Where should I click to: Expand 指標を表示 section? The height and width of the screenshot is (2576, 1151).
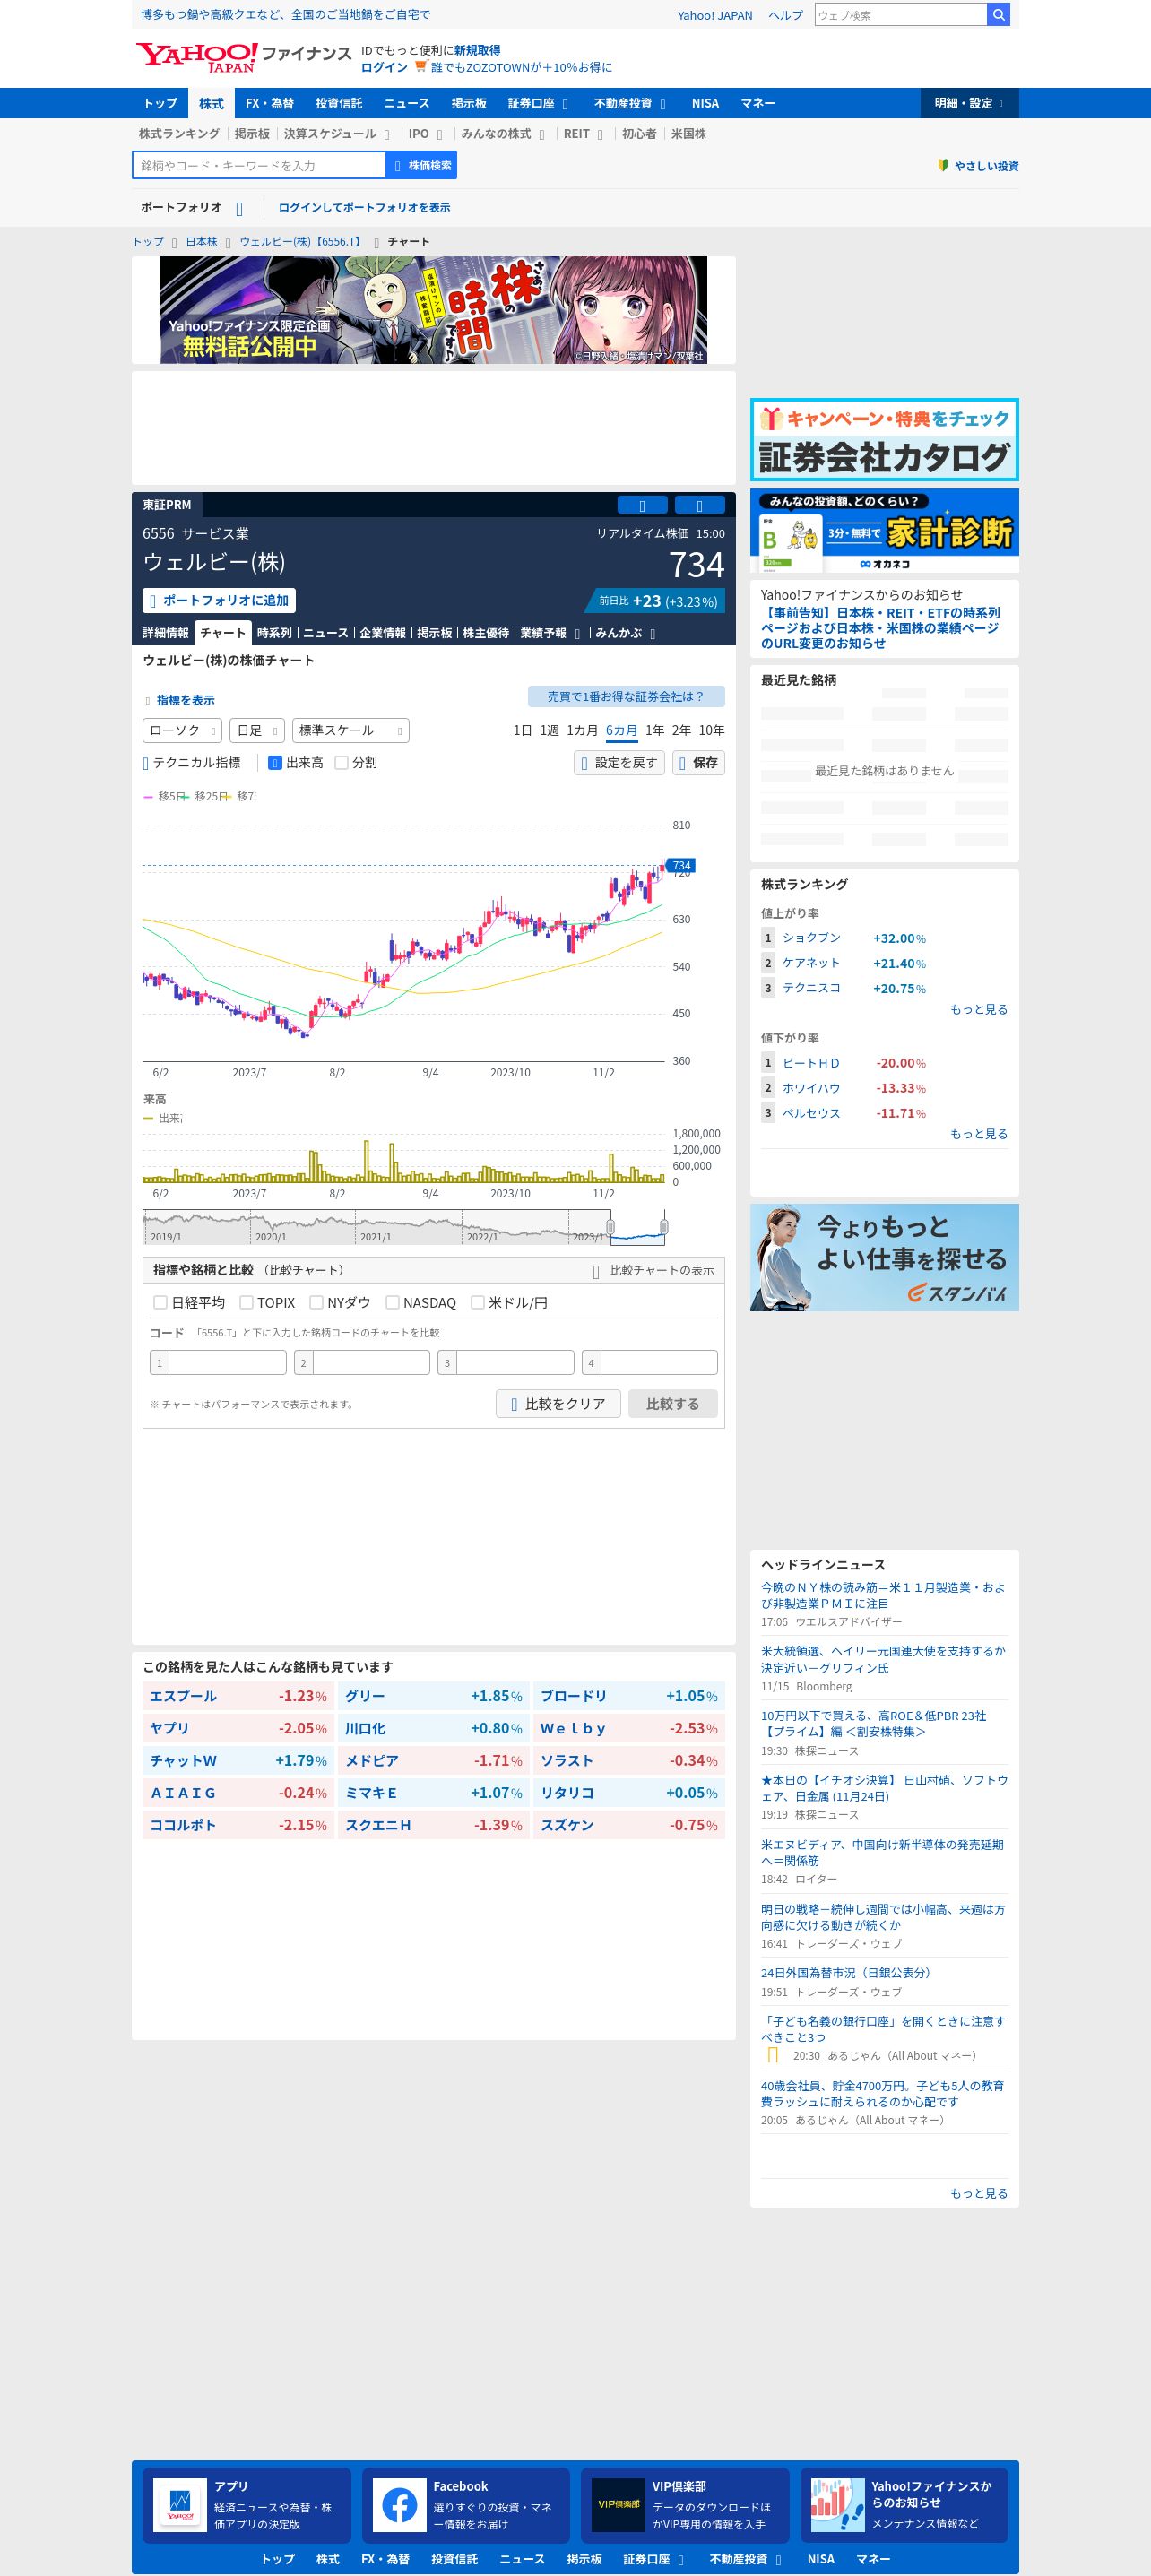coord(180,700)
